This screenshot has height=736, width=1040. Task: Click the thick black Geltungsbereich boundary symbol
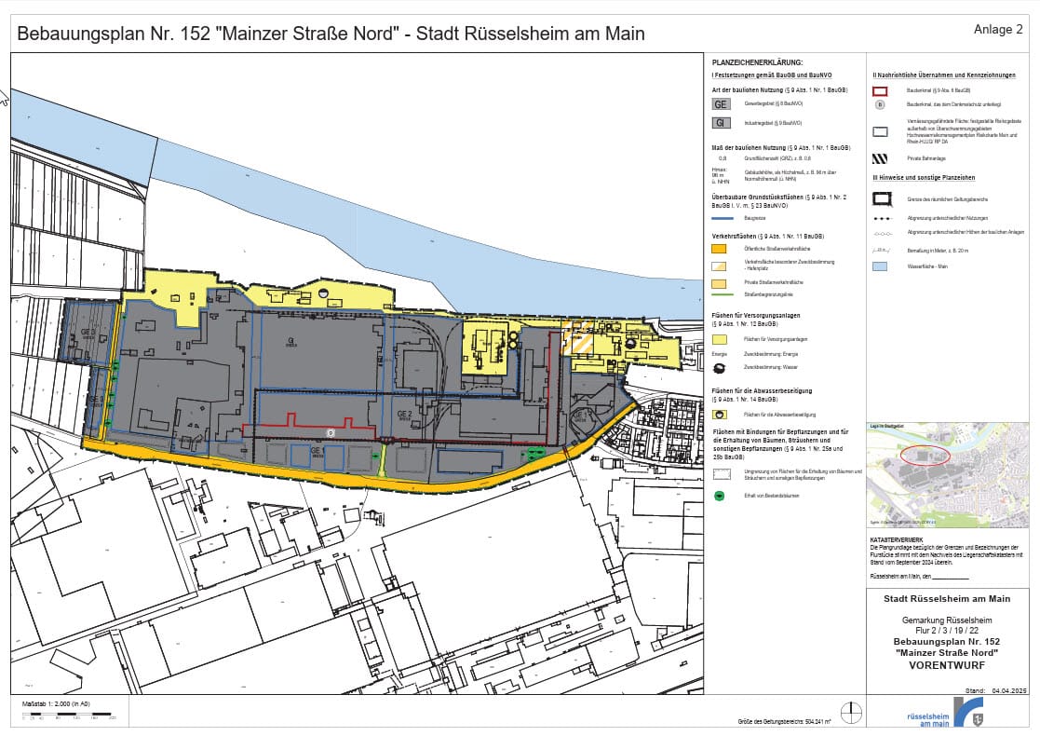(880, 198)
